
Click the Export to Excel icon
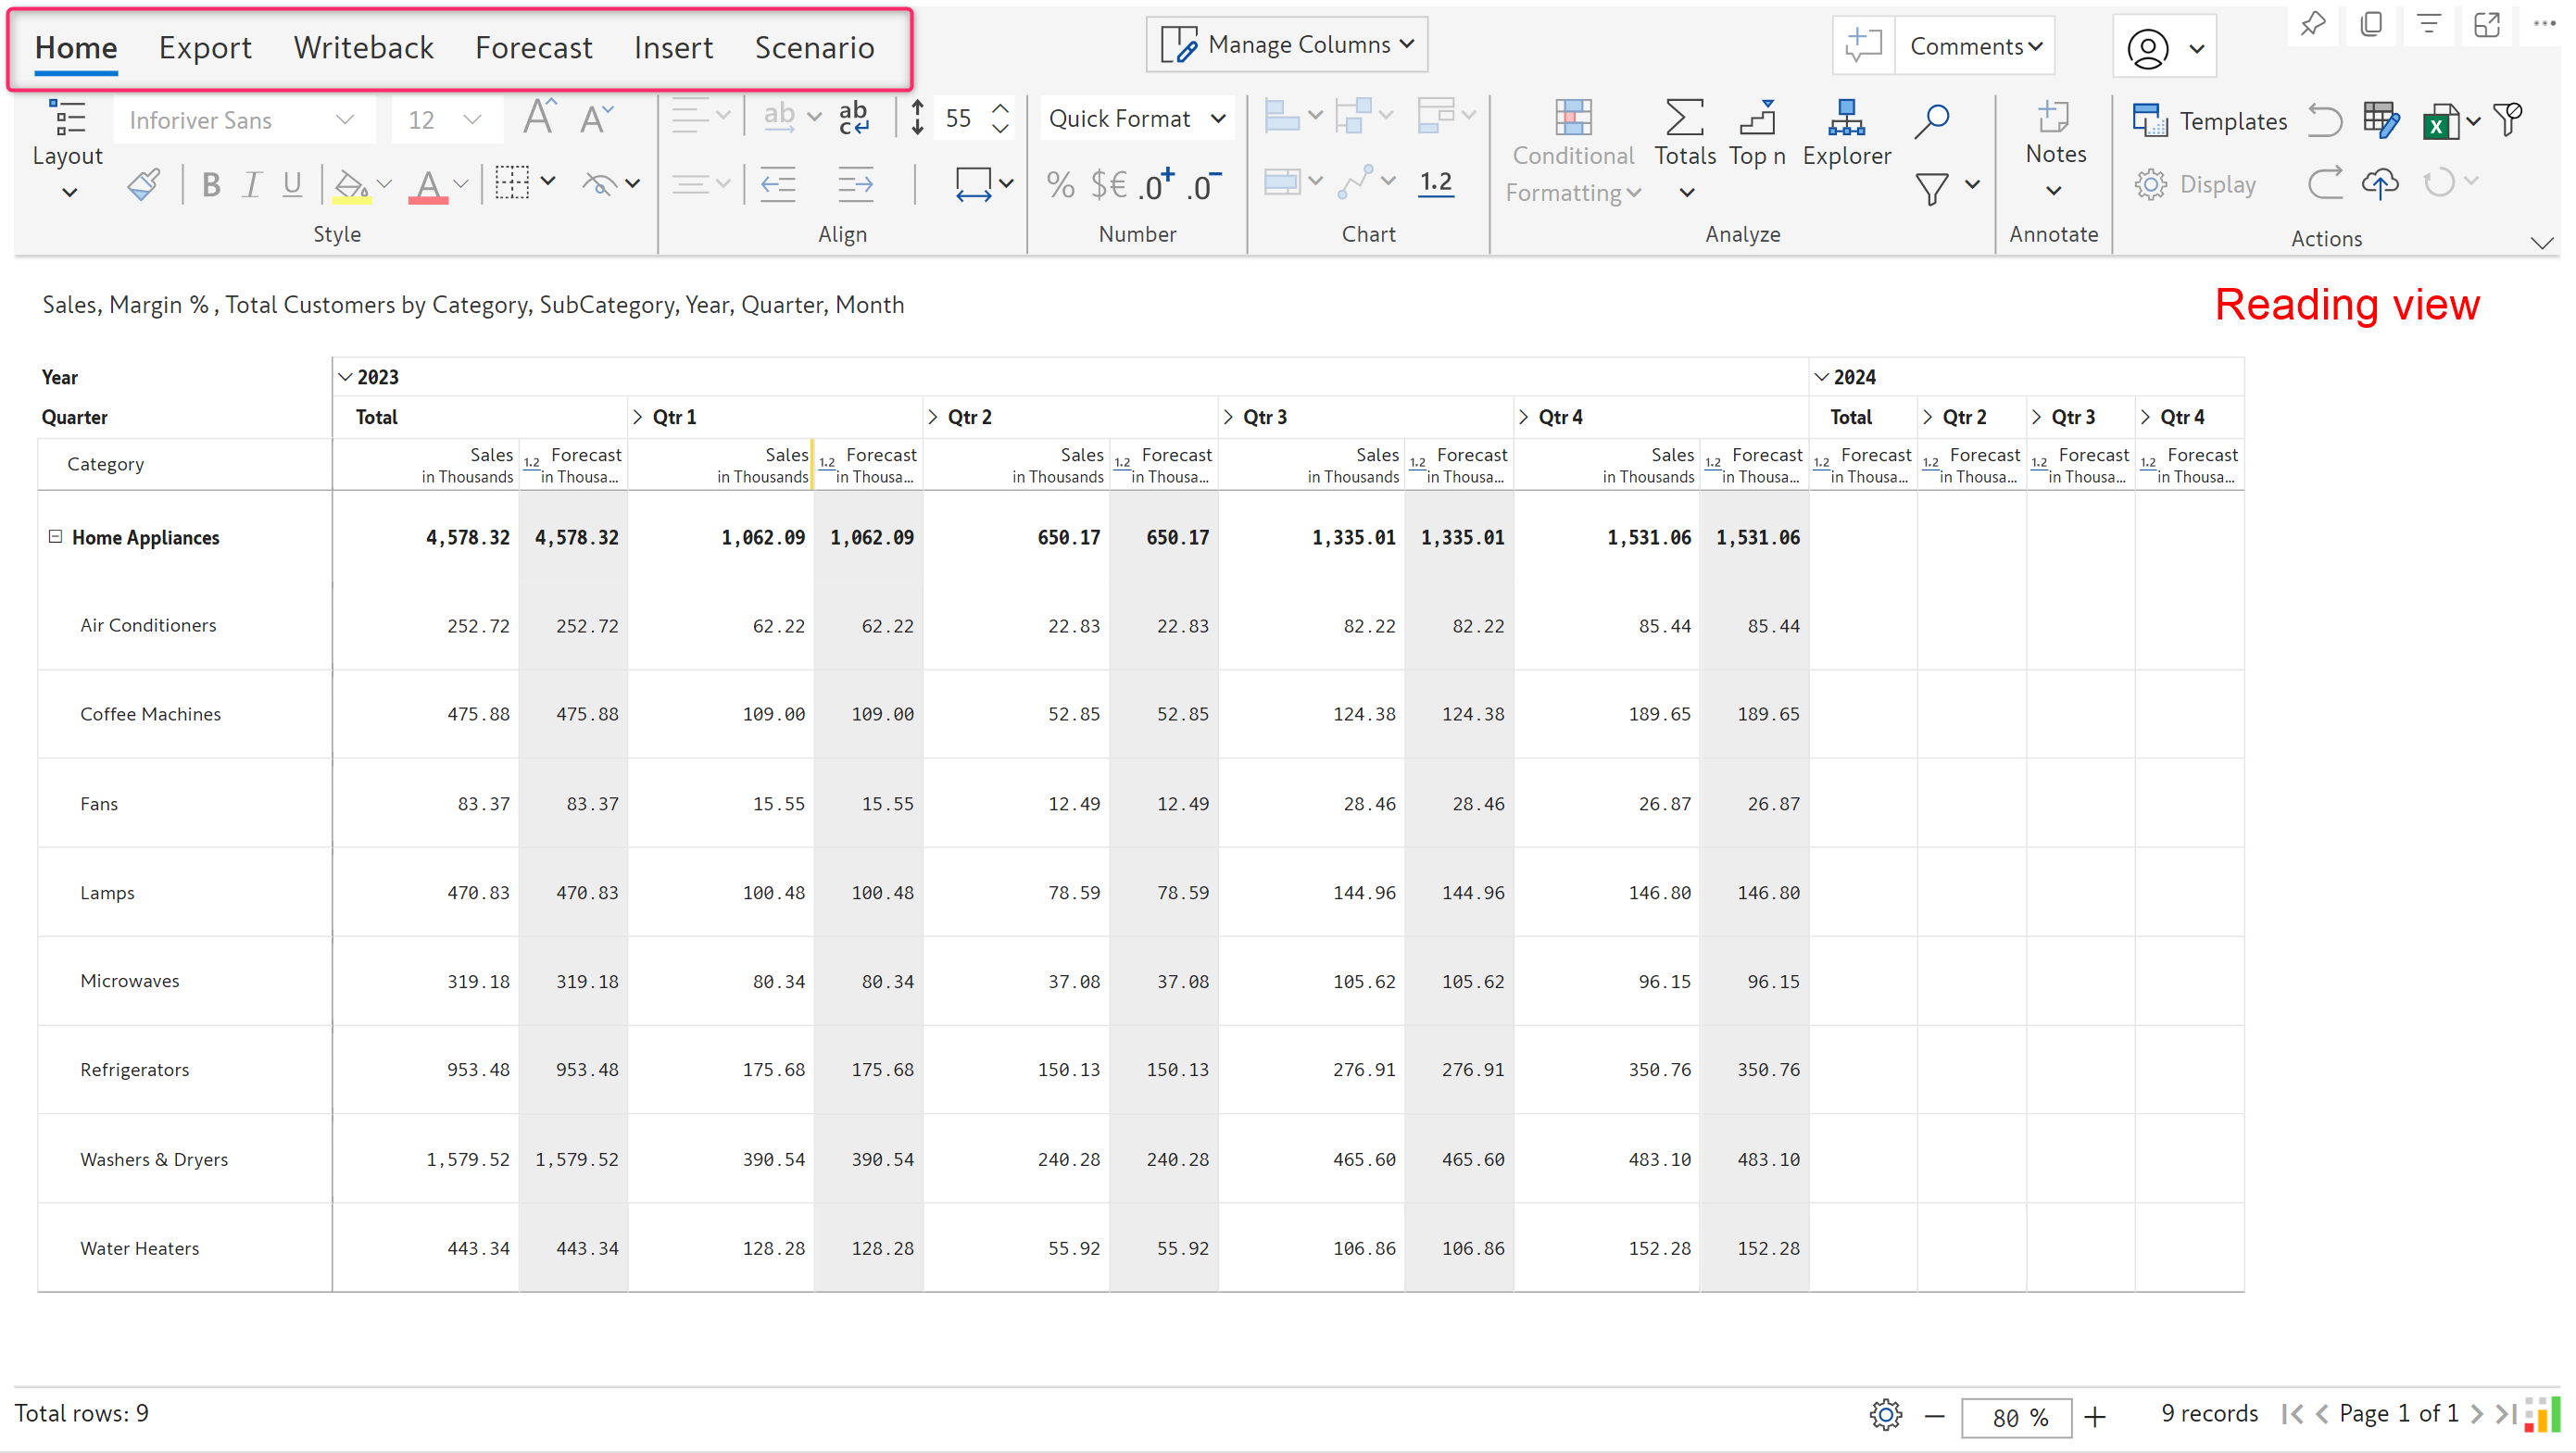(2440, 123)
